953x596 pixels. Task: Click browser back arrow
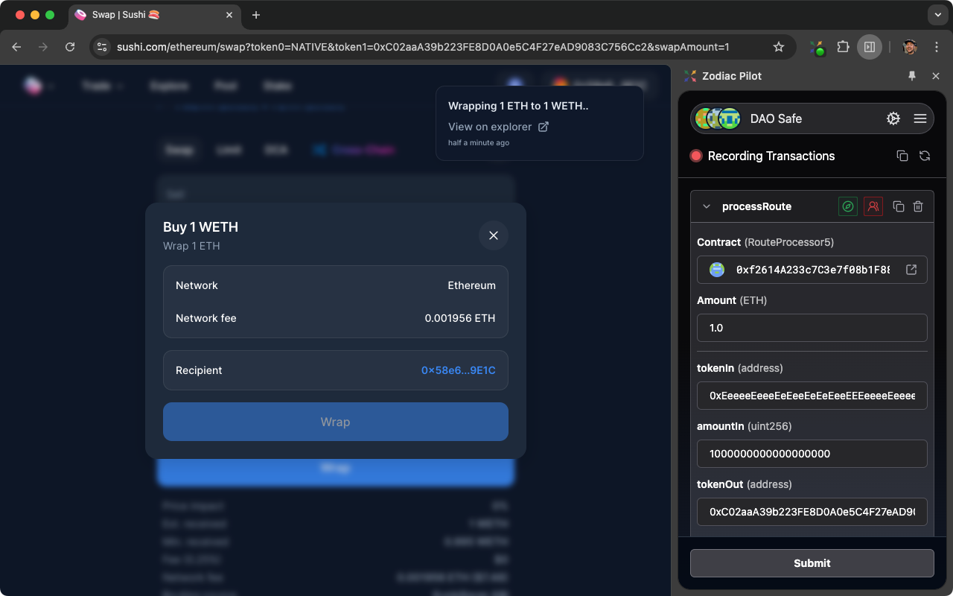tap(16, 47)
